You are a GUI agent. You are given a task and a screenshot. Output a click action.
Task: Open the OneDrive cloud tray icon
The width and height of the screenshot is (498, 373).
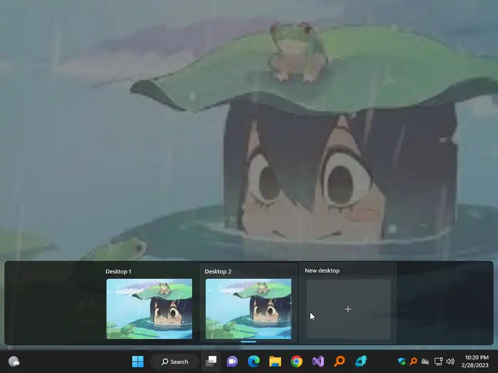coord(425,361)
